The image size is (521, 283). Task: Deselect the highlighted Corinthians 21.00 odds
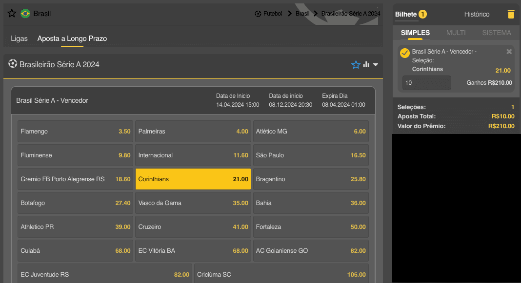coord(193,179)
